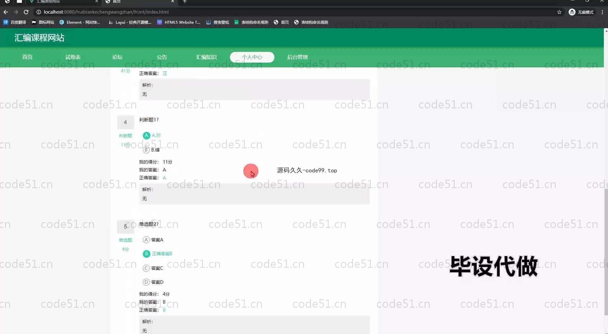Reload the page with the refresh icon

pos(26,12)
